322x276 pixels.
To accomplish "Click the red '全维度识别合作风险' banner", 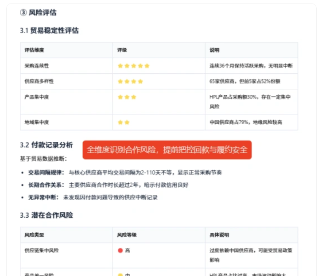I will [x=167, y=150].
